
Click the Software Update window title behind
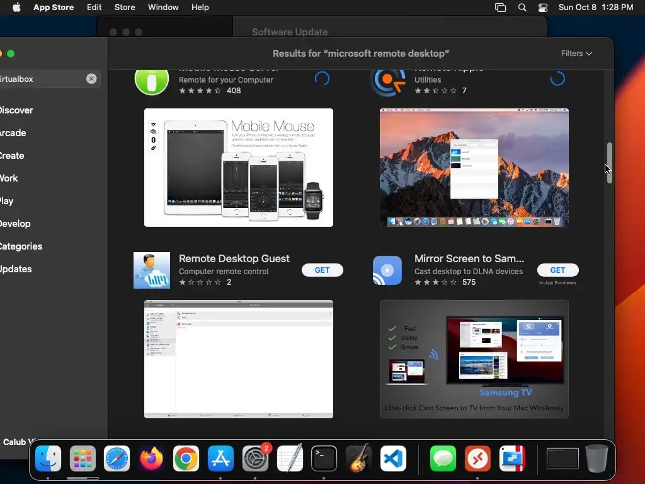point(290,32)
